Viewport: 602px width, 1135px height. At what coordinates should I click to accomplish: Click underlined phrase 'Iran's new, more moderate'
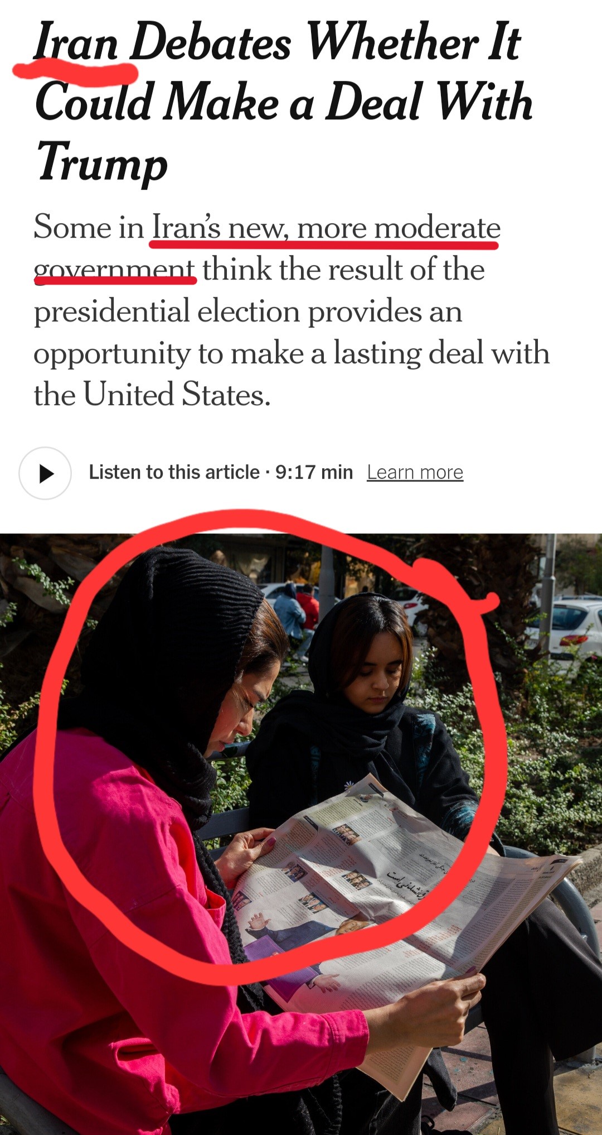[x=326, y=228]
